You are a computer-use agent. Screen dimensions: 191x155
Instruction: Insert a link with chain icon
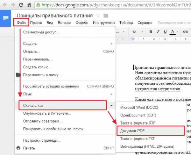click(186, 32)
